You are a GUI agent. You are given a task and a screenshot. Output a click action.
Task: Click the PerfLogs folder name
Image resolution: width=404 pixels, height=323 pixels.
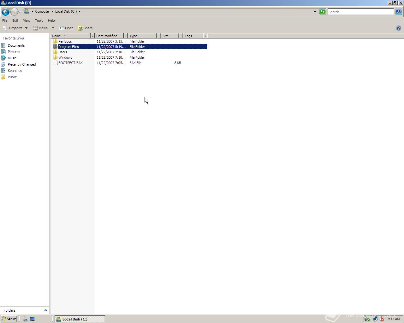65,41
